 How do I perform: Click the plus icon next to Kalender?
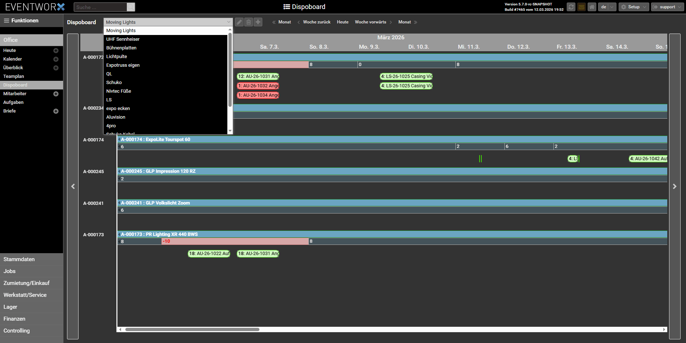(x=56, y=59)
